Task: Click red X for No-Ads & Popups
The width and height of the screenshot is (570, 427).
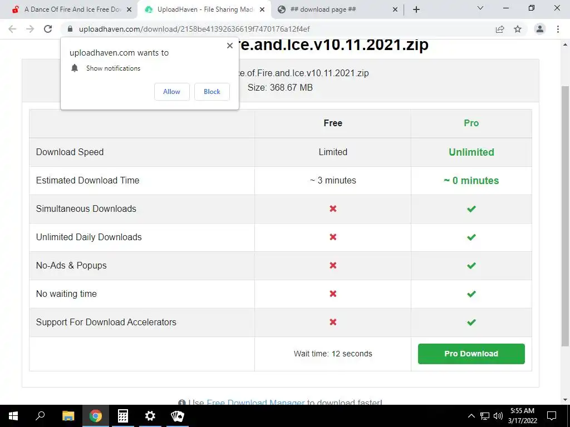Action: (x=333, y=265)
